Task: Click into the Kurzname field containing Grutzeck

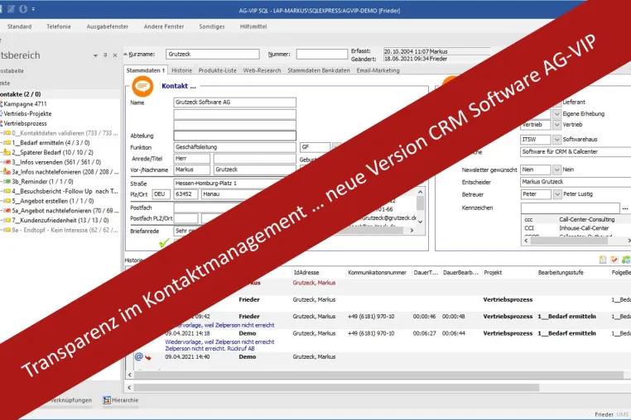Action: point(213,54)
